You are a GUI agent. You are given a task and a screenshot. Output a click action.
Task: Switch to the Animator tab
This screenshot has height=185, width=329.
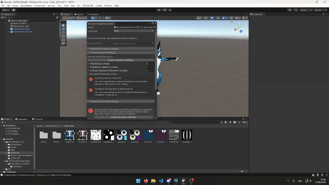pos(93,14)
